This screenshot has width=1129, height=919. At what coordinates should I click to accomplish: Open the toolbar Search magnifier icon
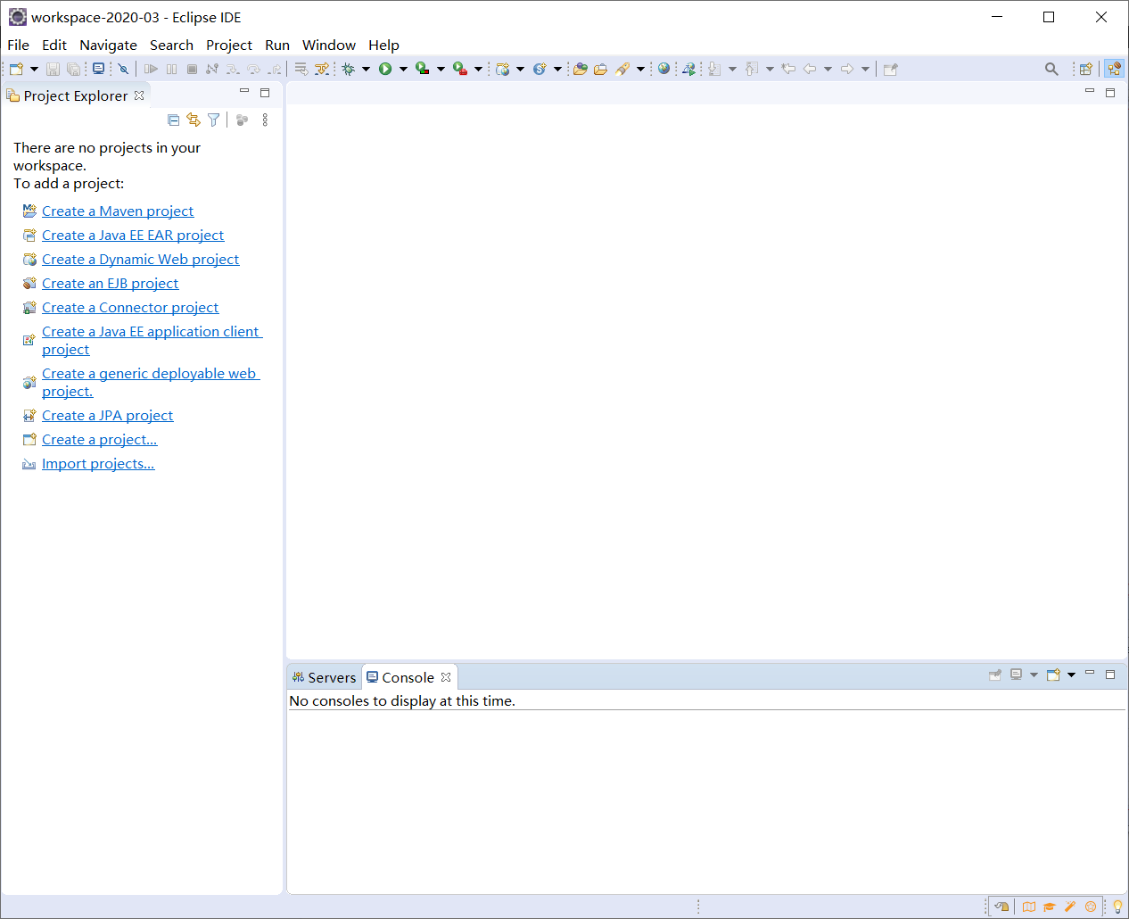point(1051,69)
